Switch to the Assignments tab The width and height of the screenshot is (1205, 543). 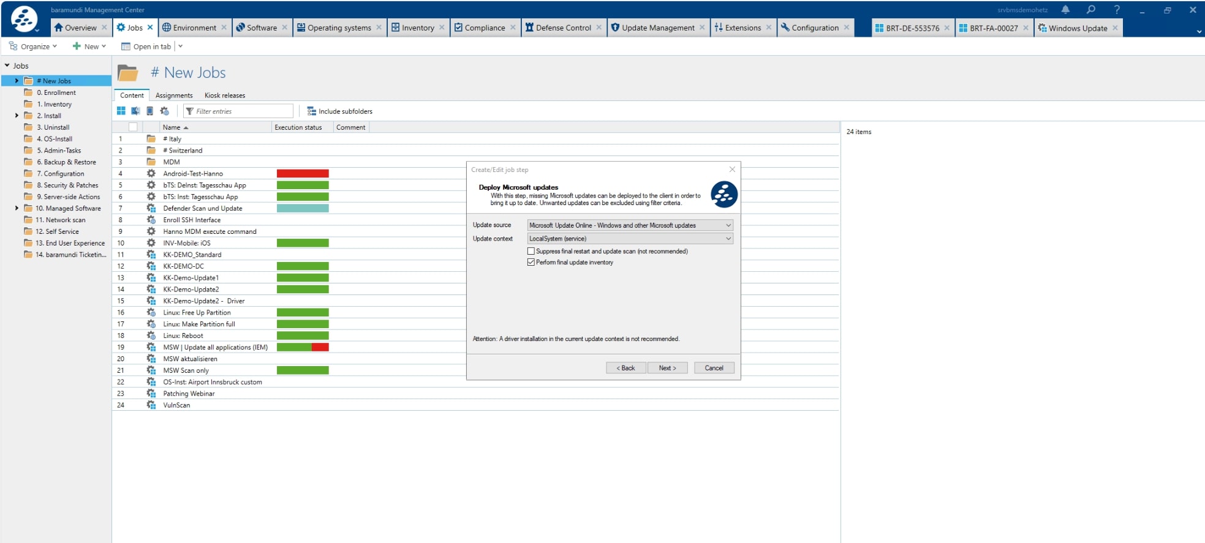(x=174, y=95)
